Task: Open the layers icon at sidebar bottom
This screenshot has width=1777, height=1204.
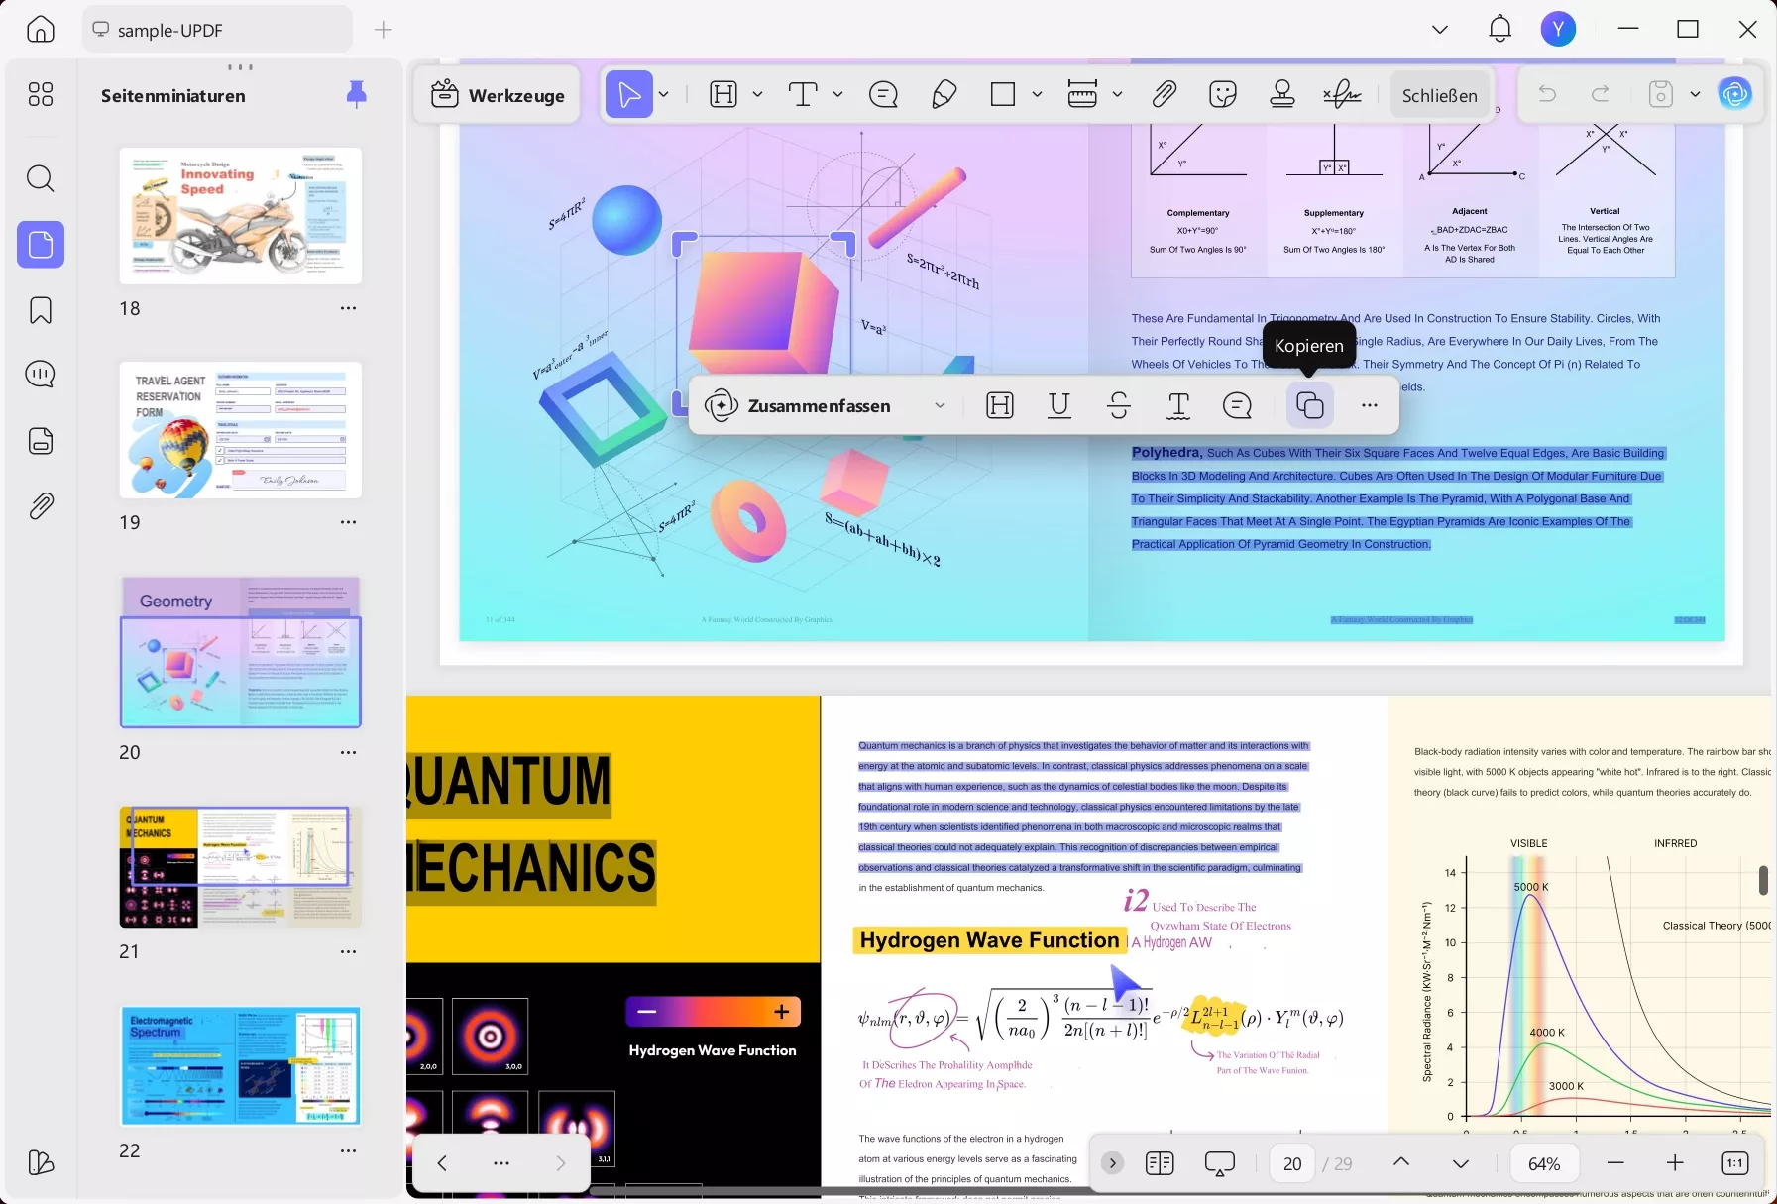Action: (41, 1162)
